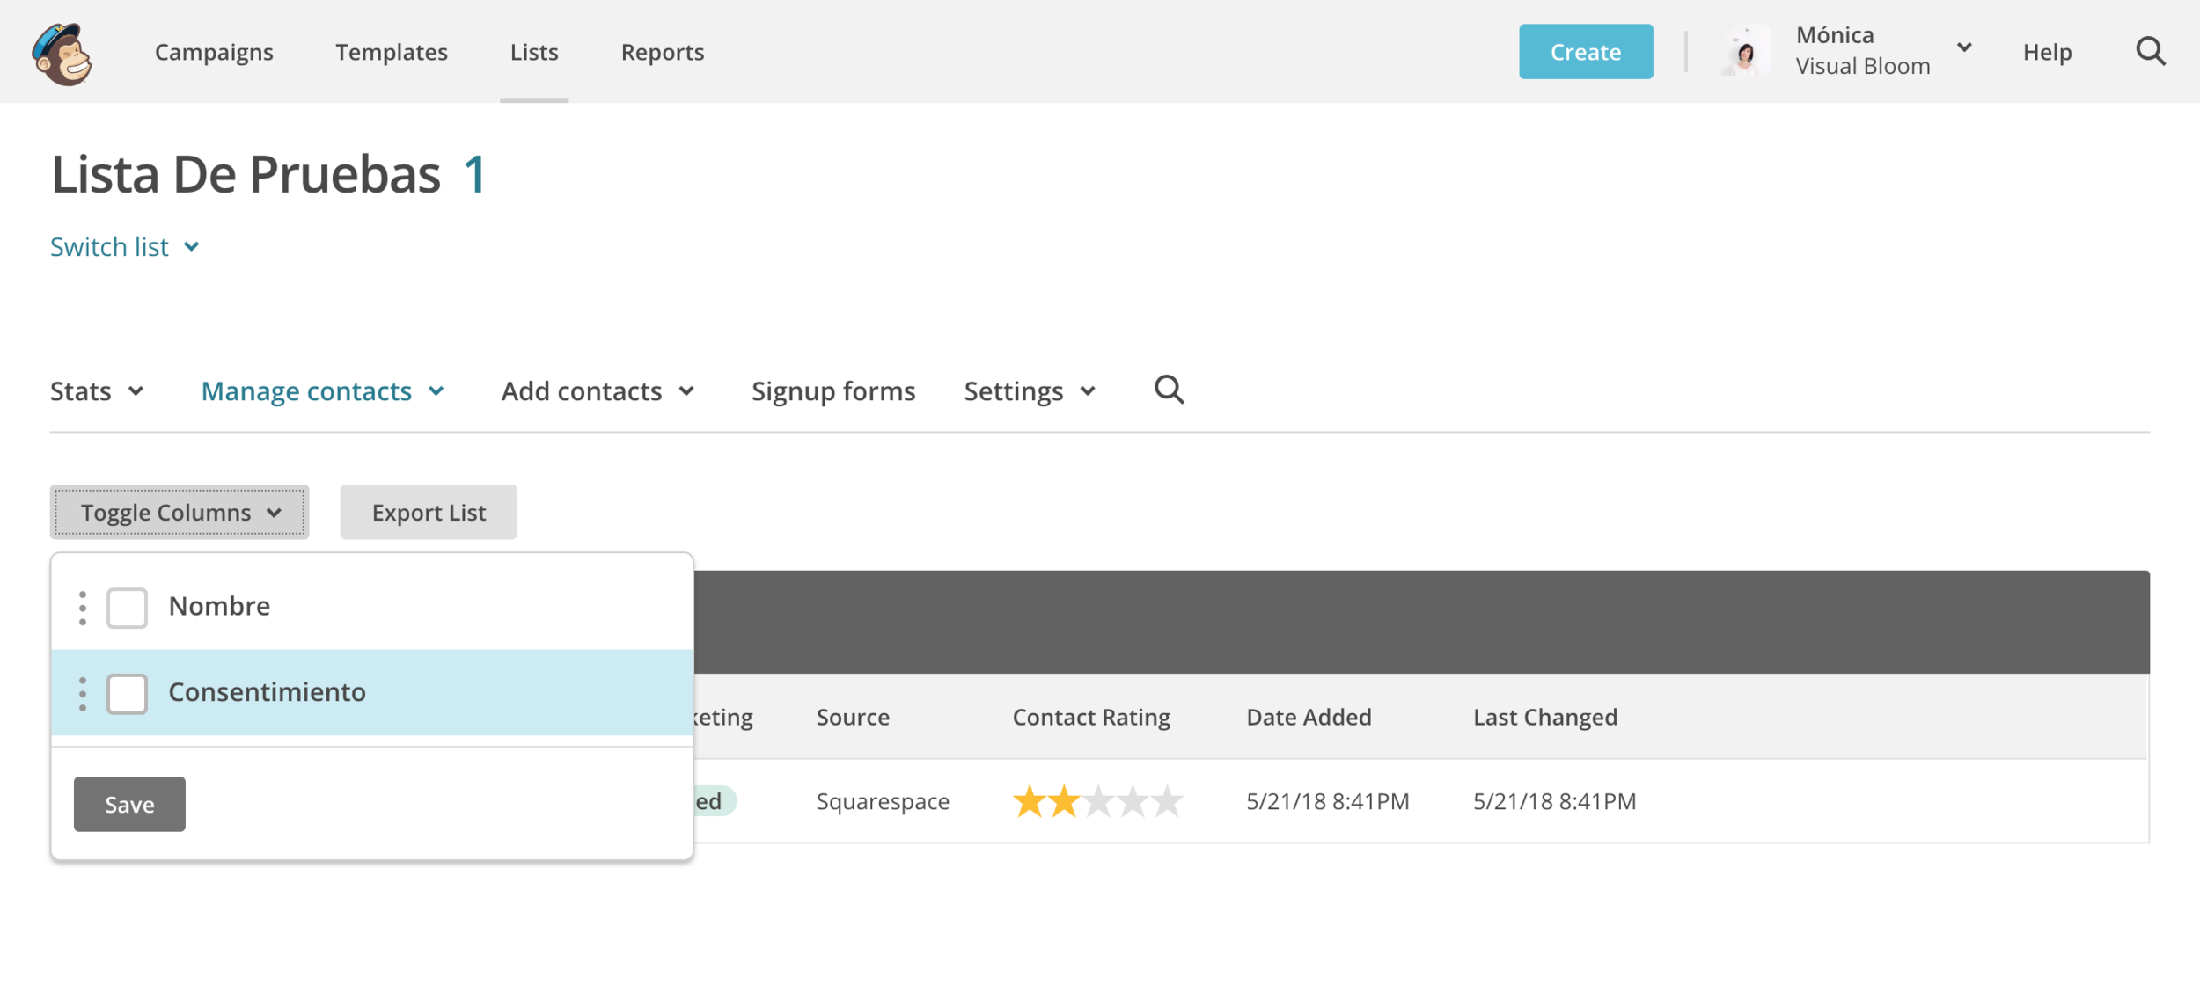Click the star rating for the contact
The height and width of the screenshot is (1007, 2200).
tap(1096, 801)
